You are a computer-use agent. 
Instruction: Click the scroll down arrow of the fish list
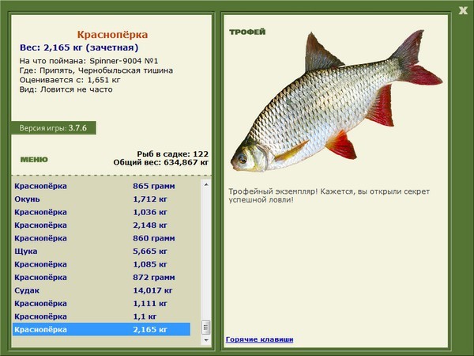pos(206,340)
